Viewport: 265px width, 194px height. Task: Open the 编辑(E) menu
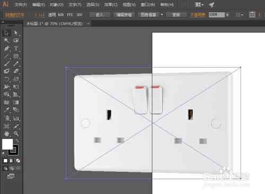click(x=39, y=5)
